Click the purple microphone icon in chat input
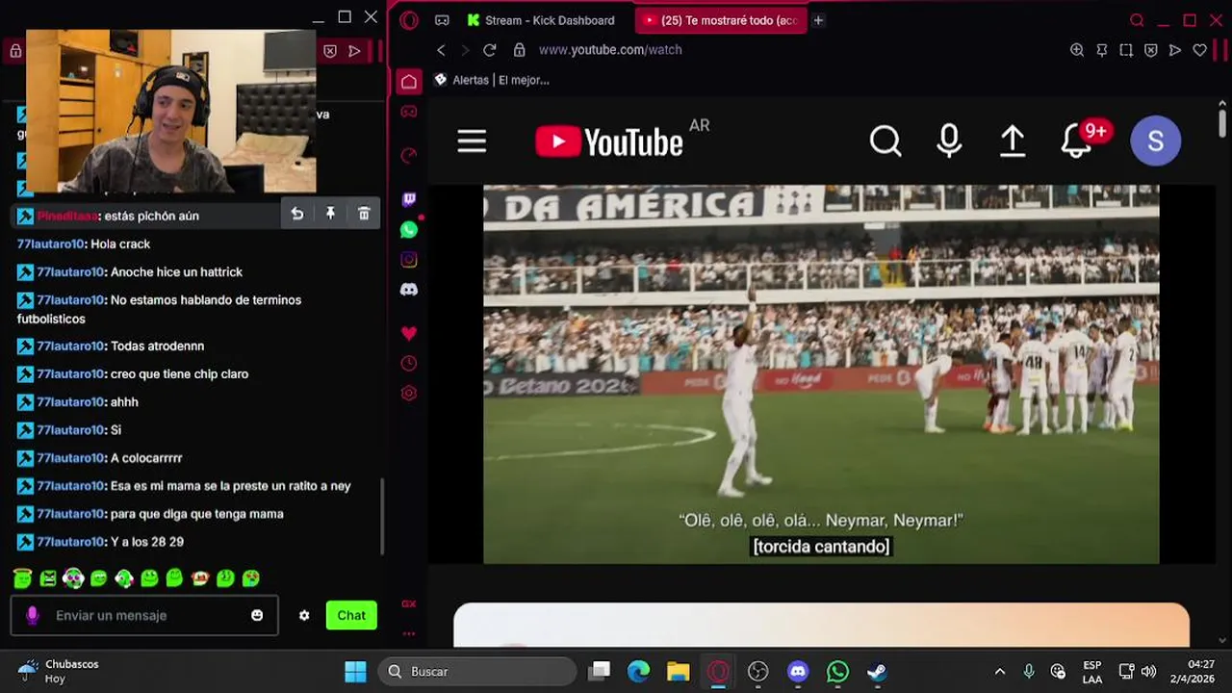 (x=32, y=615)
